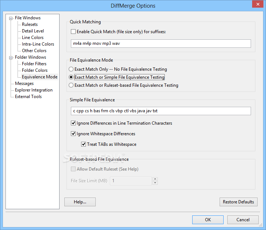Cancel the DiffMerge Options dialog
Viewport: 266px width, 230px height.
(243, 220)
